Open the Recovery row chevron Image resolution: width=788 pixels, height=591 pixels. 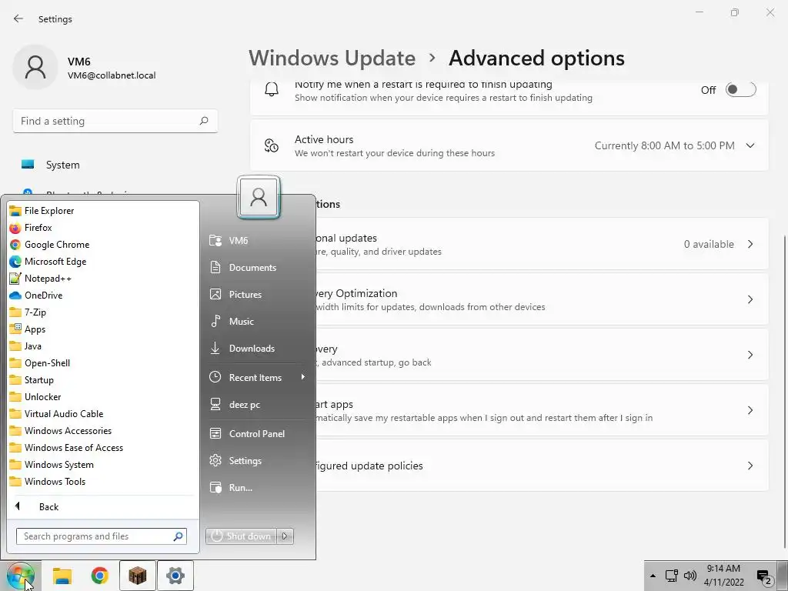pyautogui.click(x=750, y=355)
